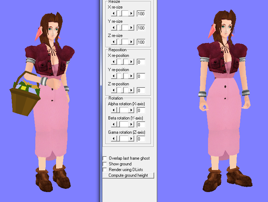
Task: Click left arrow of Beta rotation slider
Action: click(x=113, y=124)
